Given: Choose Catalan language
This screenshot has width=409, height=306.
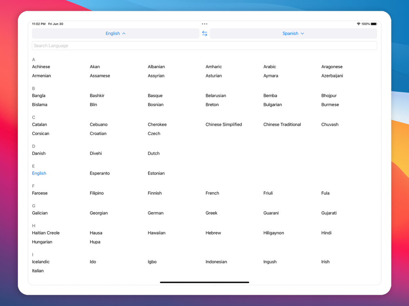Looking at the screenshot, I should [39, 124].
